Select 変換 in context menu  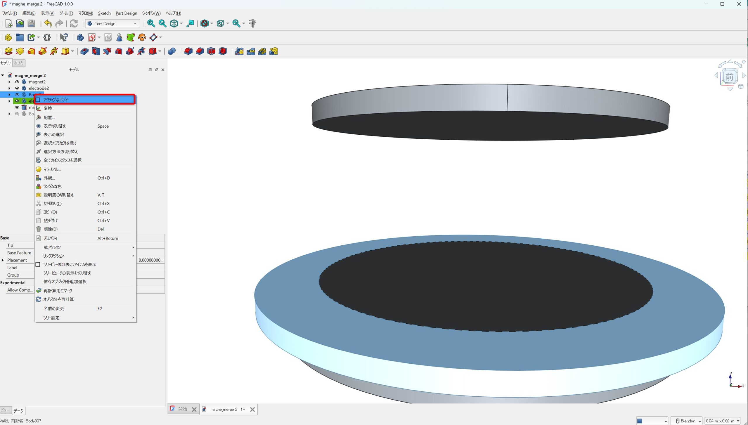85,108
